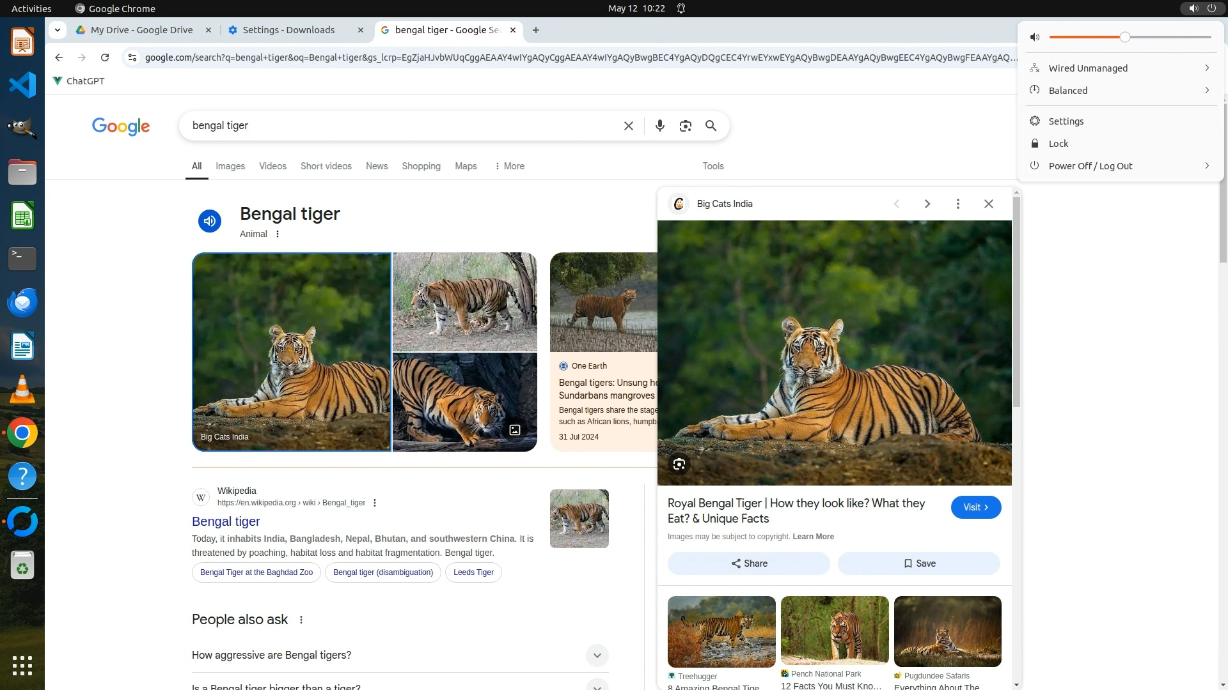Click the magnifier search submit icon
Viewport: 1228px width, 690px height.
711,126
